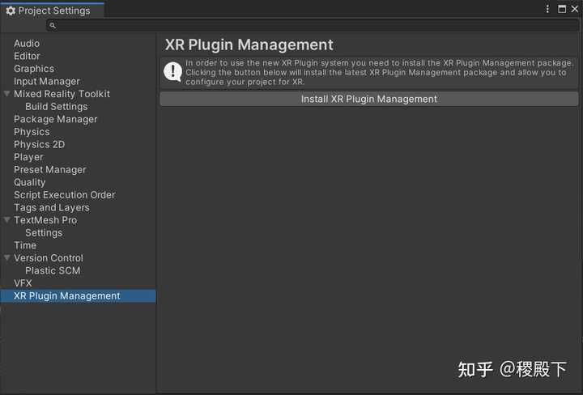The height and width of the screenshot is (395, 583).
Task: Click the XR Plugin Management heading
Action: pos(249,45)
